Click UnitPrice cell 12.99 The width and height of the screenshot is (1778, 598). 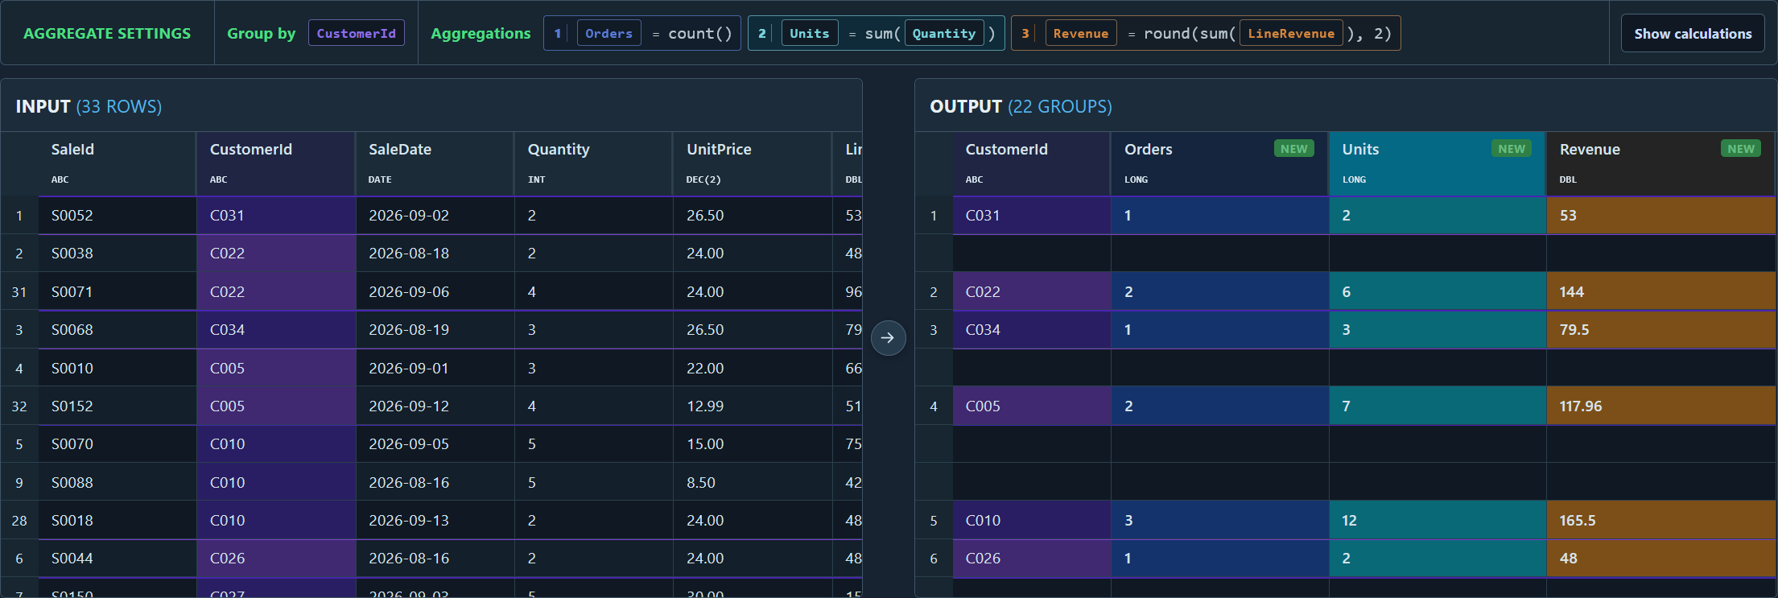[x=753, y=406]
